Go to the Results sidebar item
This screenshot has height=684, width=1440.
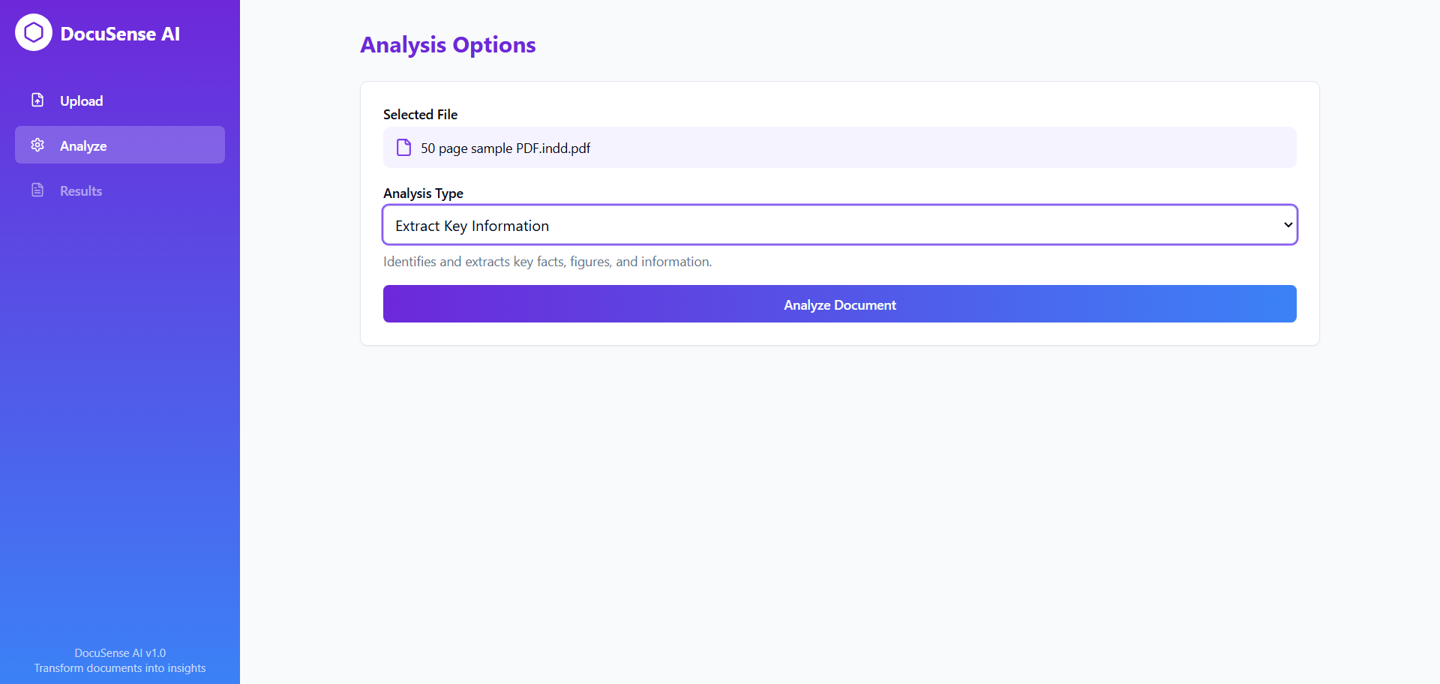coord(120,190)
